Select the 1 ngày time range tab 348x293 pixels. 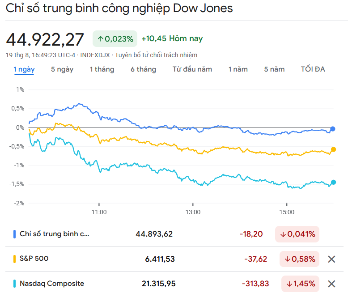24,69
